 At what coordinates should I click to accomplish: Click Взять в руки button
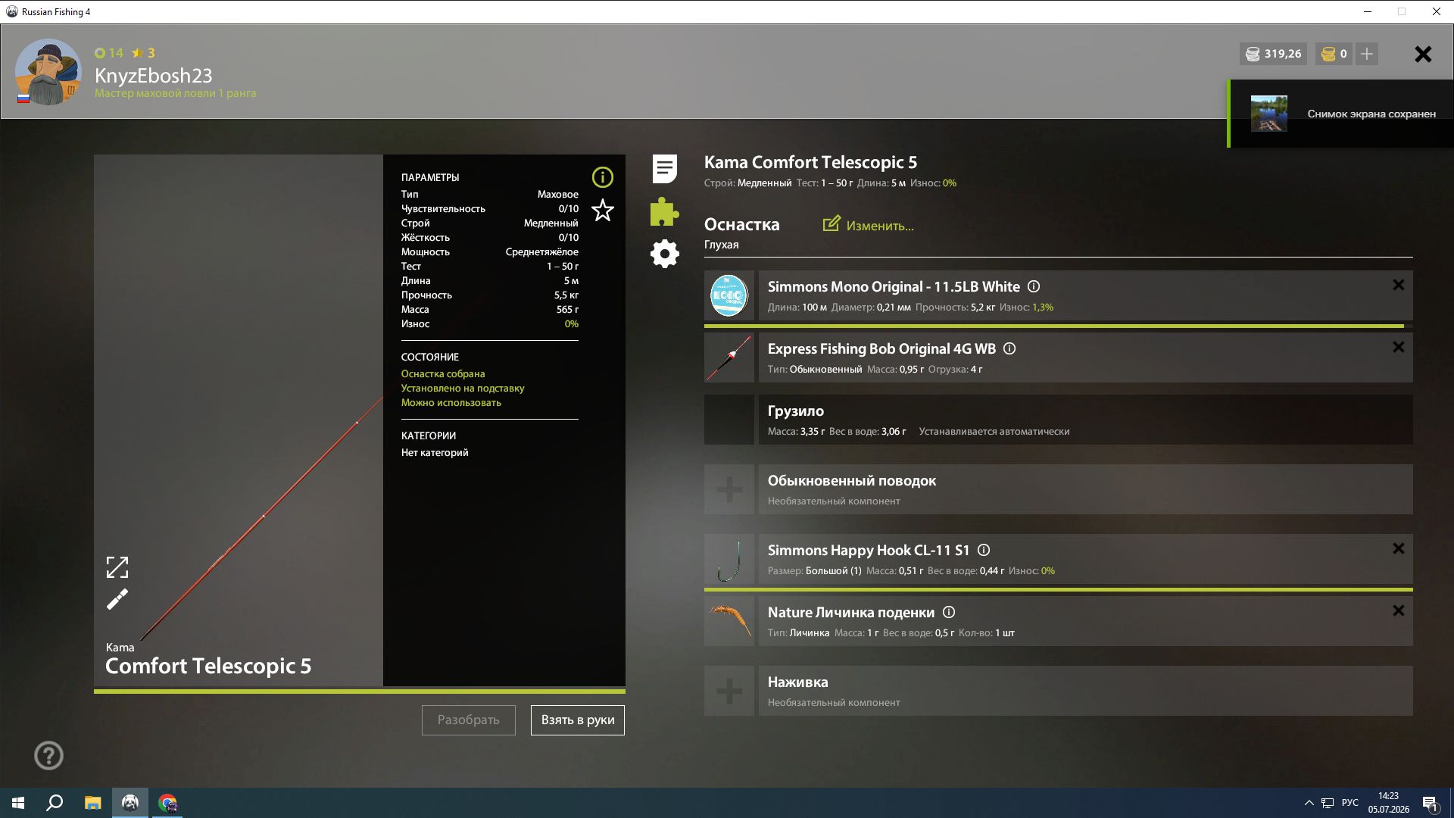(577, 720)
